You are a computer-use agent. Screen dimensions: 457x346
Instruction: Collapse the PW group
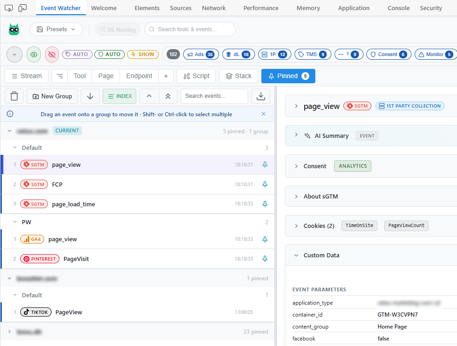tap(15, 222)
